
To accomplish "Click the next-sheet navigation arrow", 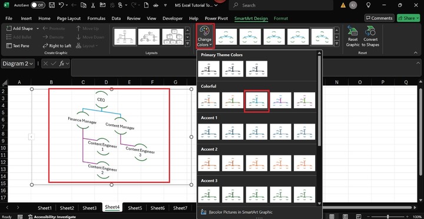I will [x=18, y=208].
